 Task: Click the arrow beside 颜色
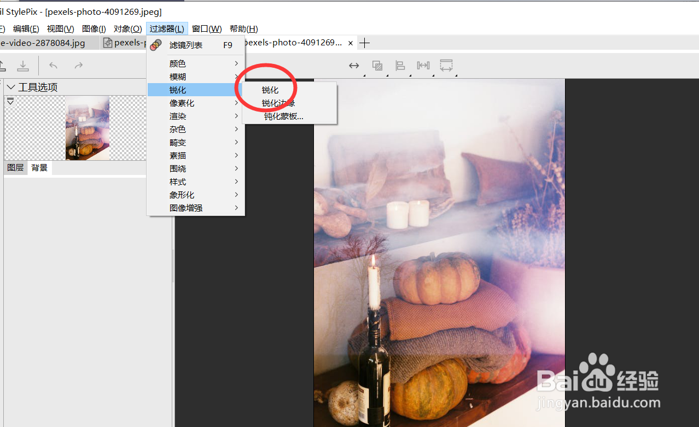pos(236,64)
